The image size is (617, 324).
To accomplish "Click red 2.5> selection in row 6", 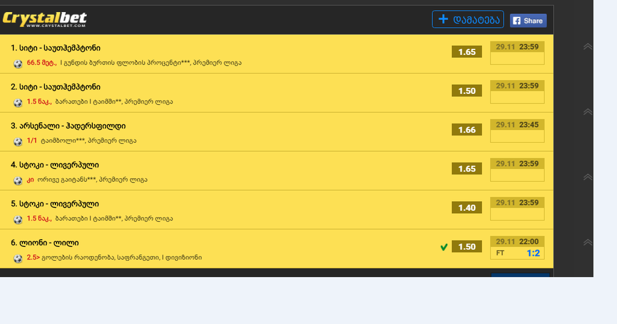I will click(33, 257).
